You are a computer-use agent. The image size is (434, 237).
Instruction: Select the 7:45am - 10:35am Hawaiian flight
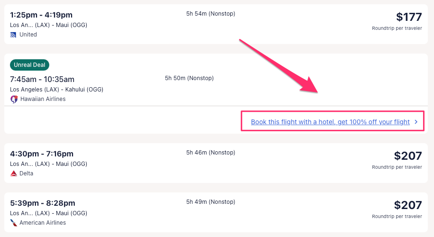point(42,79)
